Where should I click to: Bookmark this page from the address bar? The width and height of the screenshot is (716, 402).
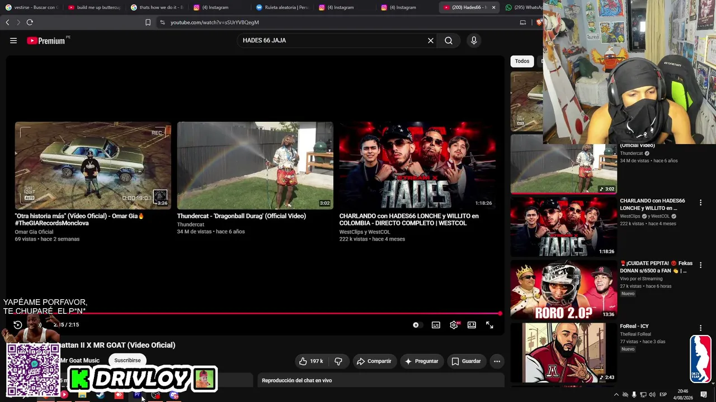(148, 22)
